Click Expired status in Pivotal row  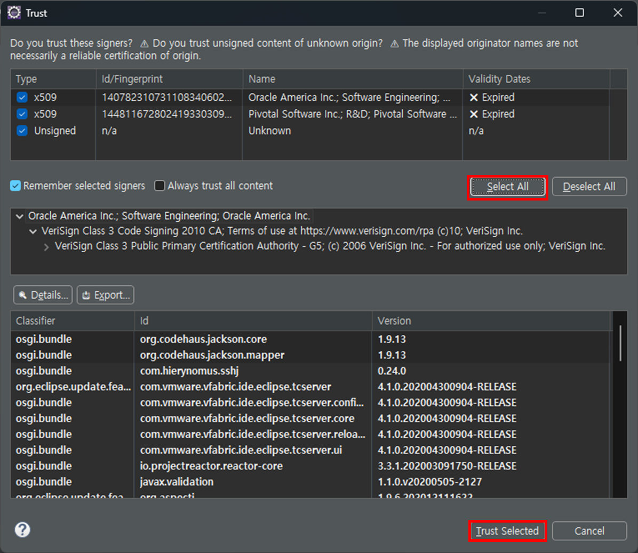coord(492,114)
